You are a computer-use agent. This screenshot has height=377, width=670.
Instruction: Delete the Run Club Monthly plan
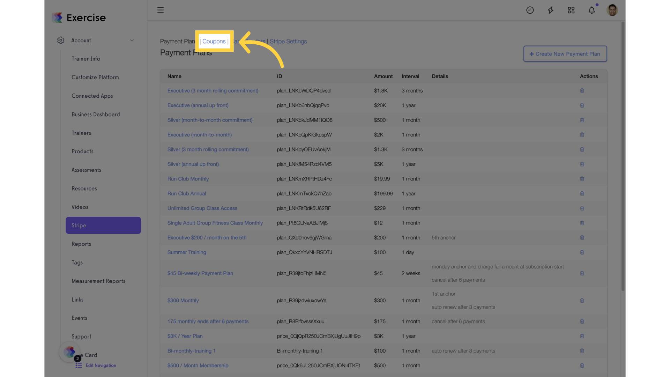click(582, 179)
